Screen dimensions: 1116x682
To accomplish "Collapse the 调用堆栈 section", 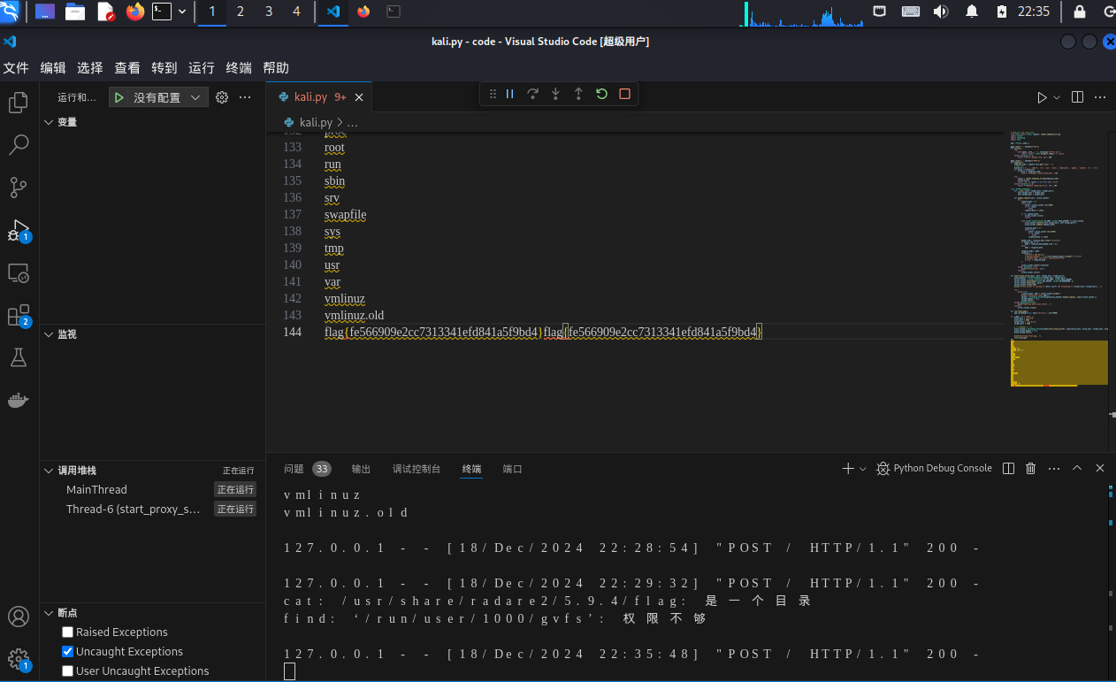I will [49, 471].
